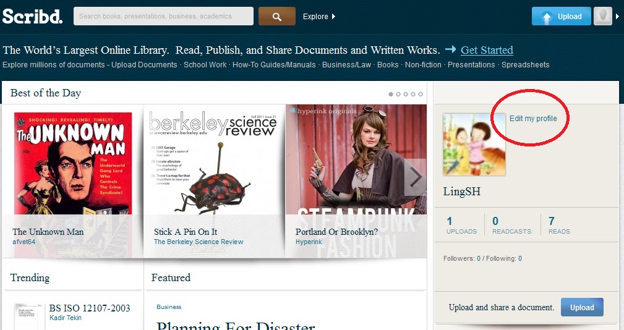
Task: Open BS ISO 12107-2003 document
Action: tap(90, 308)
